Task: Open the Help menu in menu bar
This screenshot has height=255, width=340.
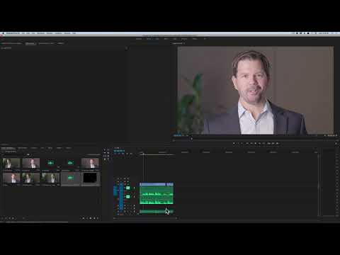Action: pos(74,33)
